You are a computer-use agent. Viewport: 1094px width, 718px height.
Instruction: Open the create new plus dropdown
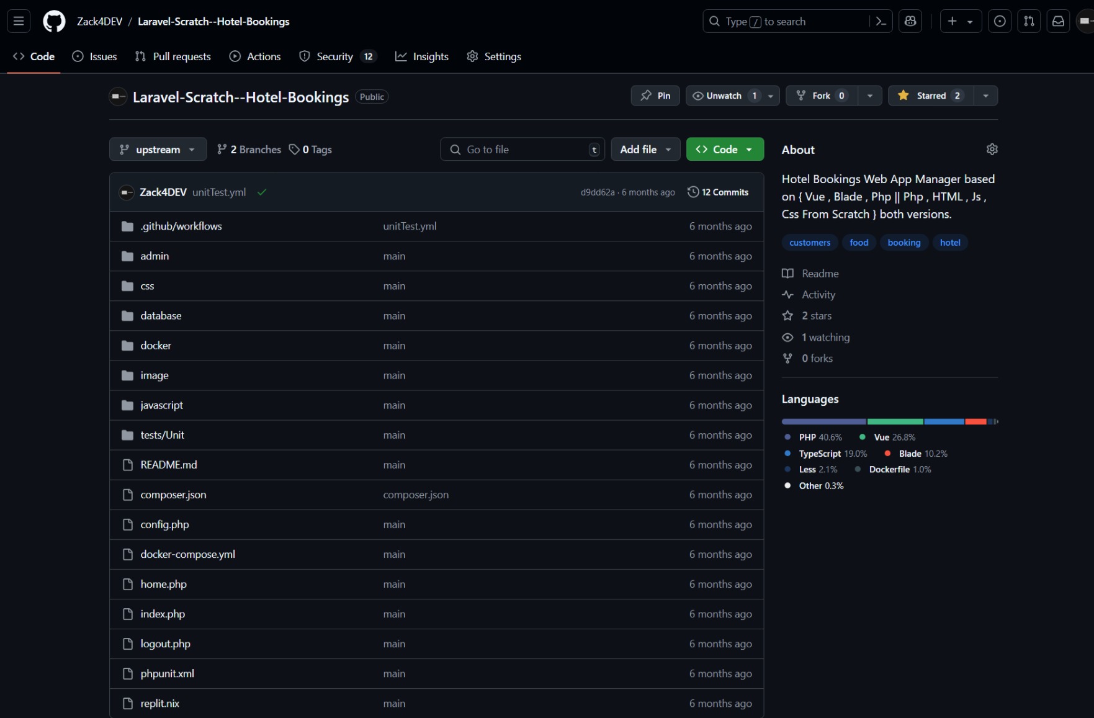pyautogui.click(x=961, y=21)
